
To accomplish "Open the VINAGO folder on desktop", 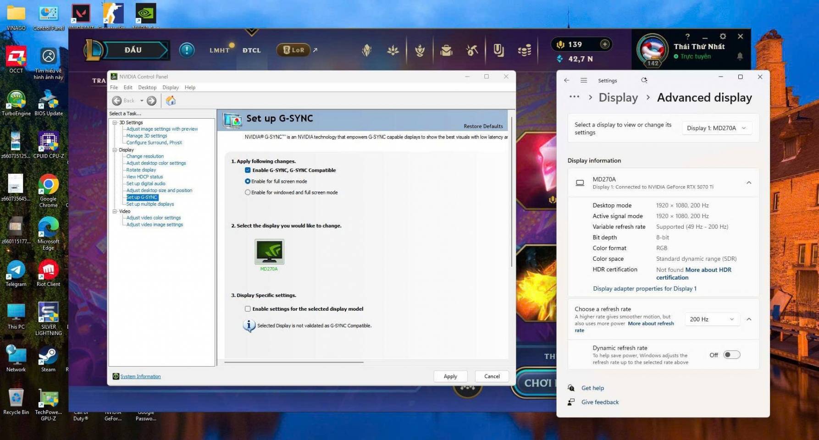I will tap(16, 16).
